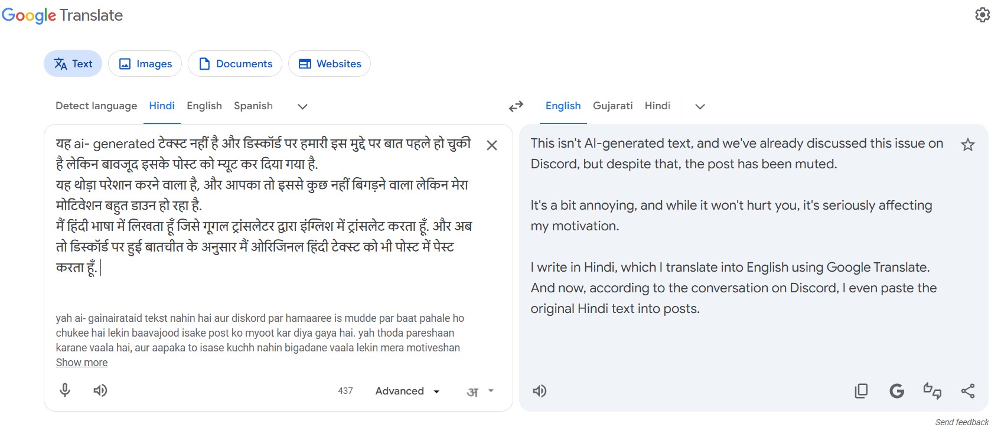Select English as source language
The height and width of the screenshot is (437, 1001).
click(204, 106)
